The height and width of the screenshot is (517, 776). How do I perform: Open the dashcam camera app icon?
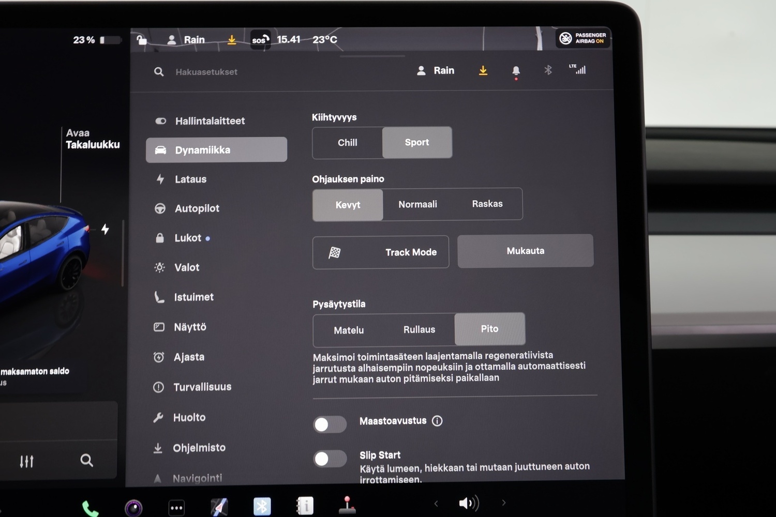click(x=133, y=508)
